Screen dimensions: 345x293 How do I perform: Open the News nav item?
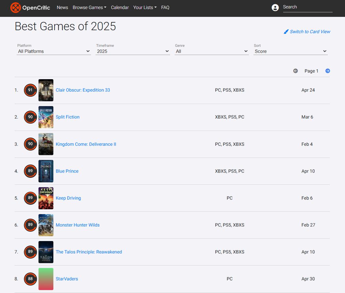[62, 8]
